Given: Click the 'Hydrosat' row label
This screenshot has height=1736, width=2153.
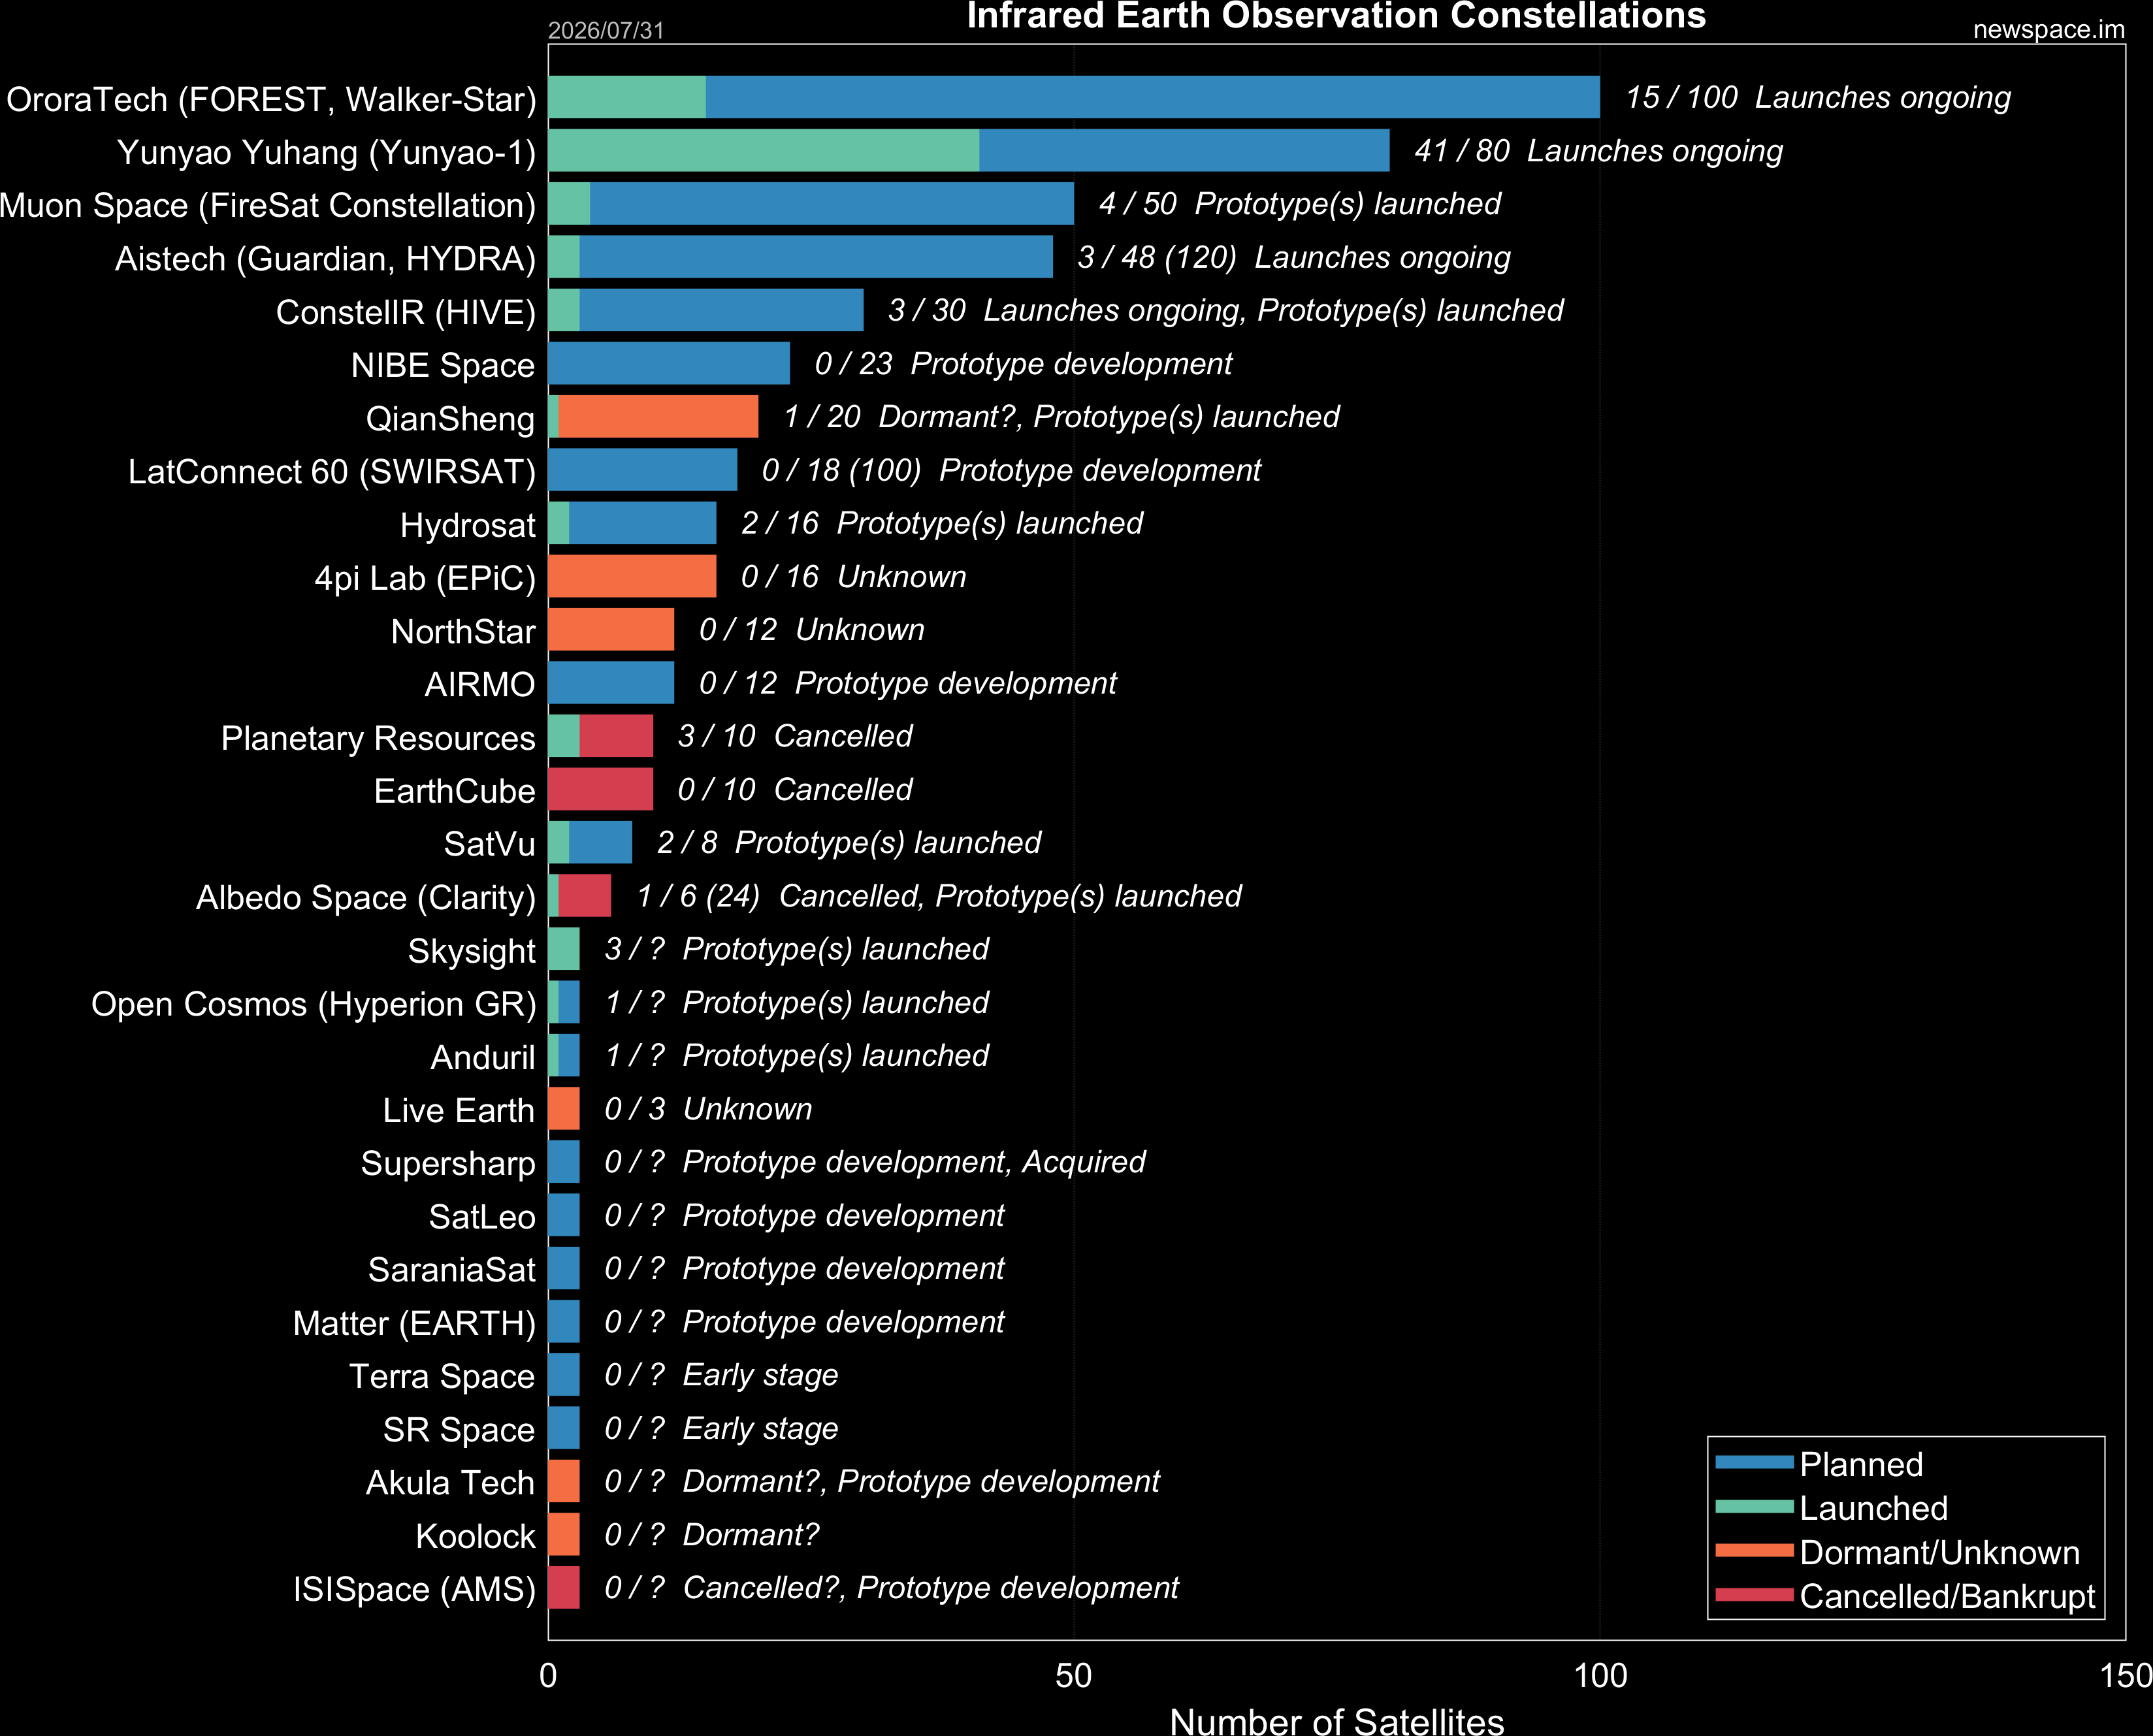Looking at the screenshot, I should 468,525.
